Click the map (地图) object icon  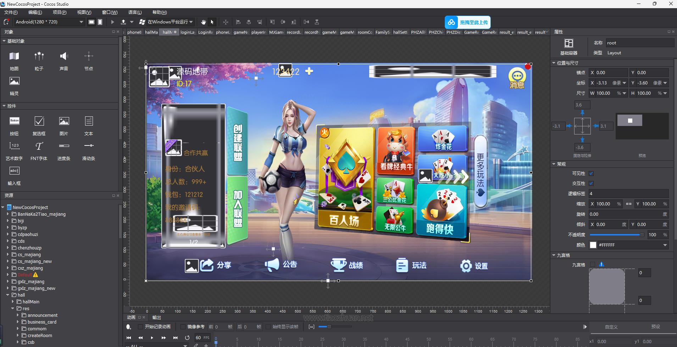point(14,56)
